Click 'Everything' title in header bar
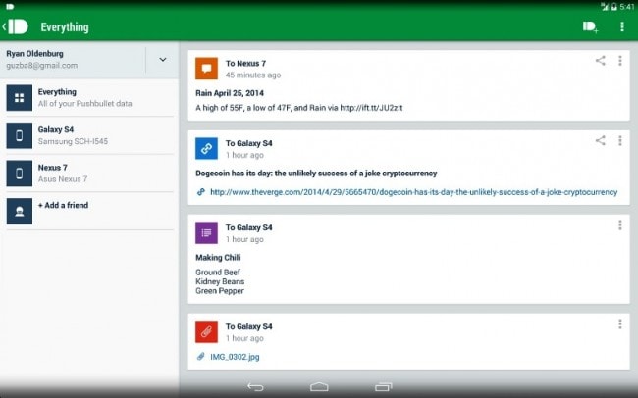The height and width of the screenshot is (398, 638). pyautogui.click(x=65, y=27)
